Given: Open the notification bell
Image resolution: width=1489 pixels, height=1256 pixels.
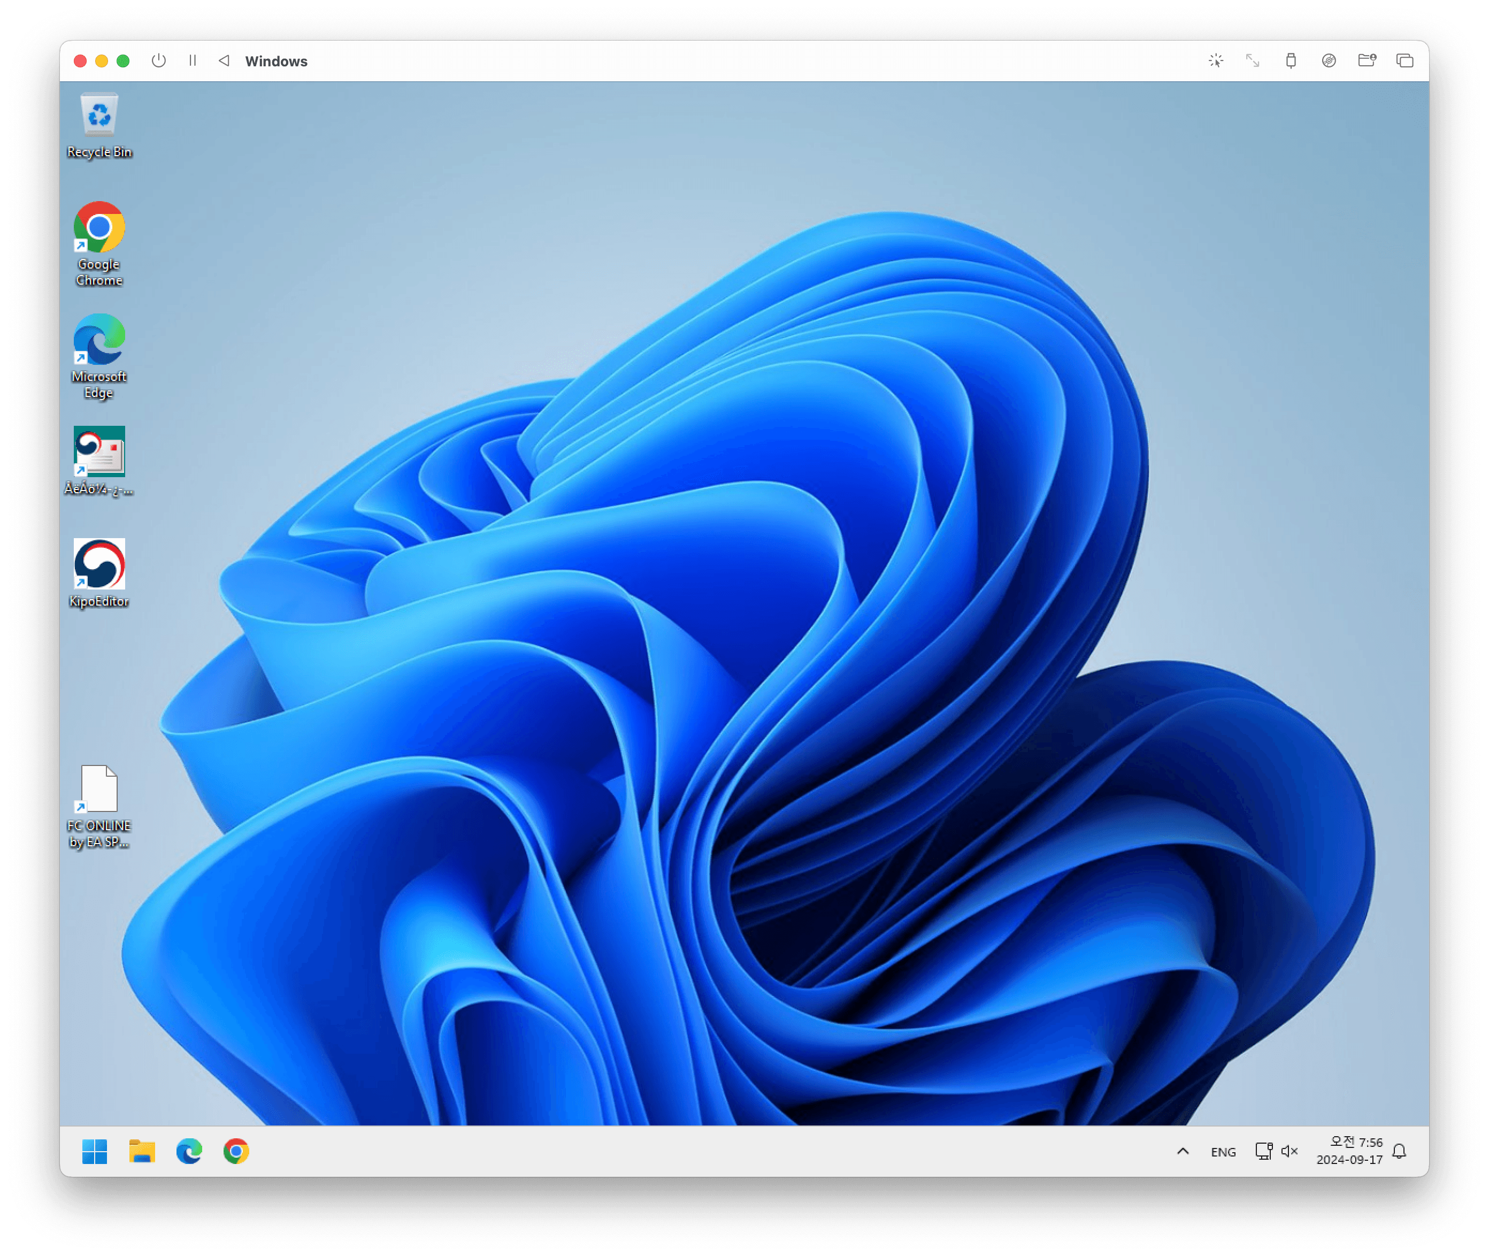Looking at the screenshot, I should (1399, 1151).
